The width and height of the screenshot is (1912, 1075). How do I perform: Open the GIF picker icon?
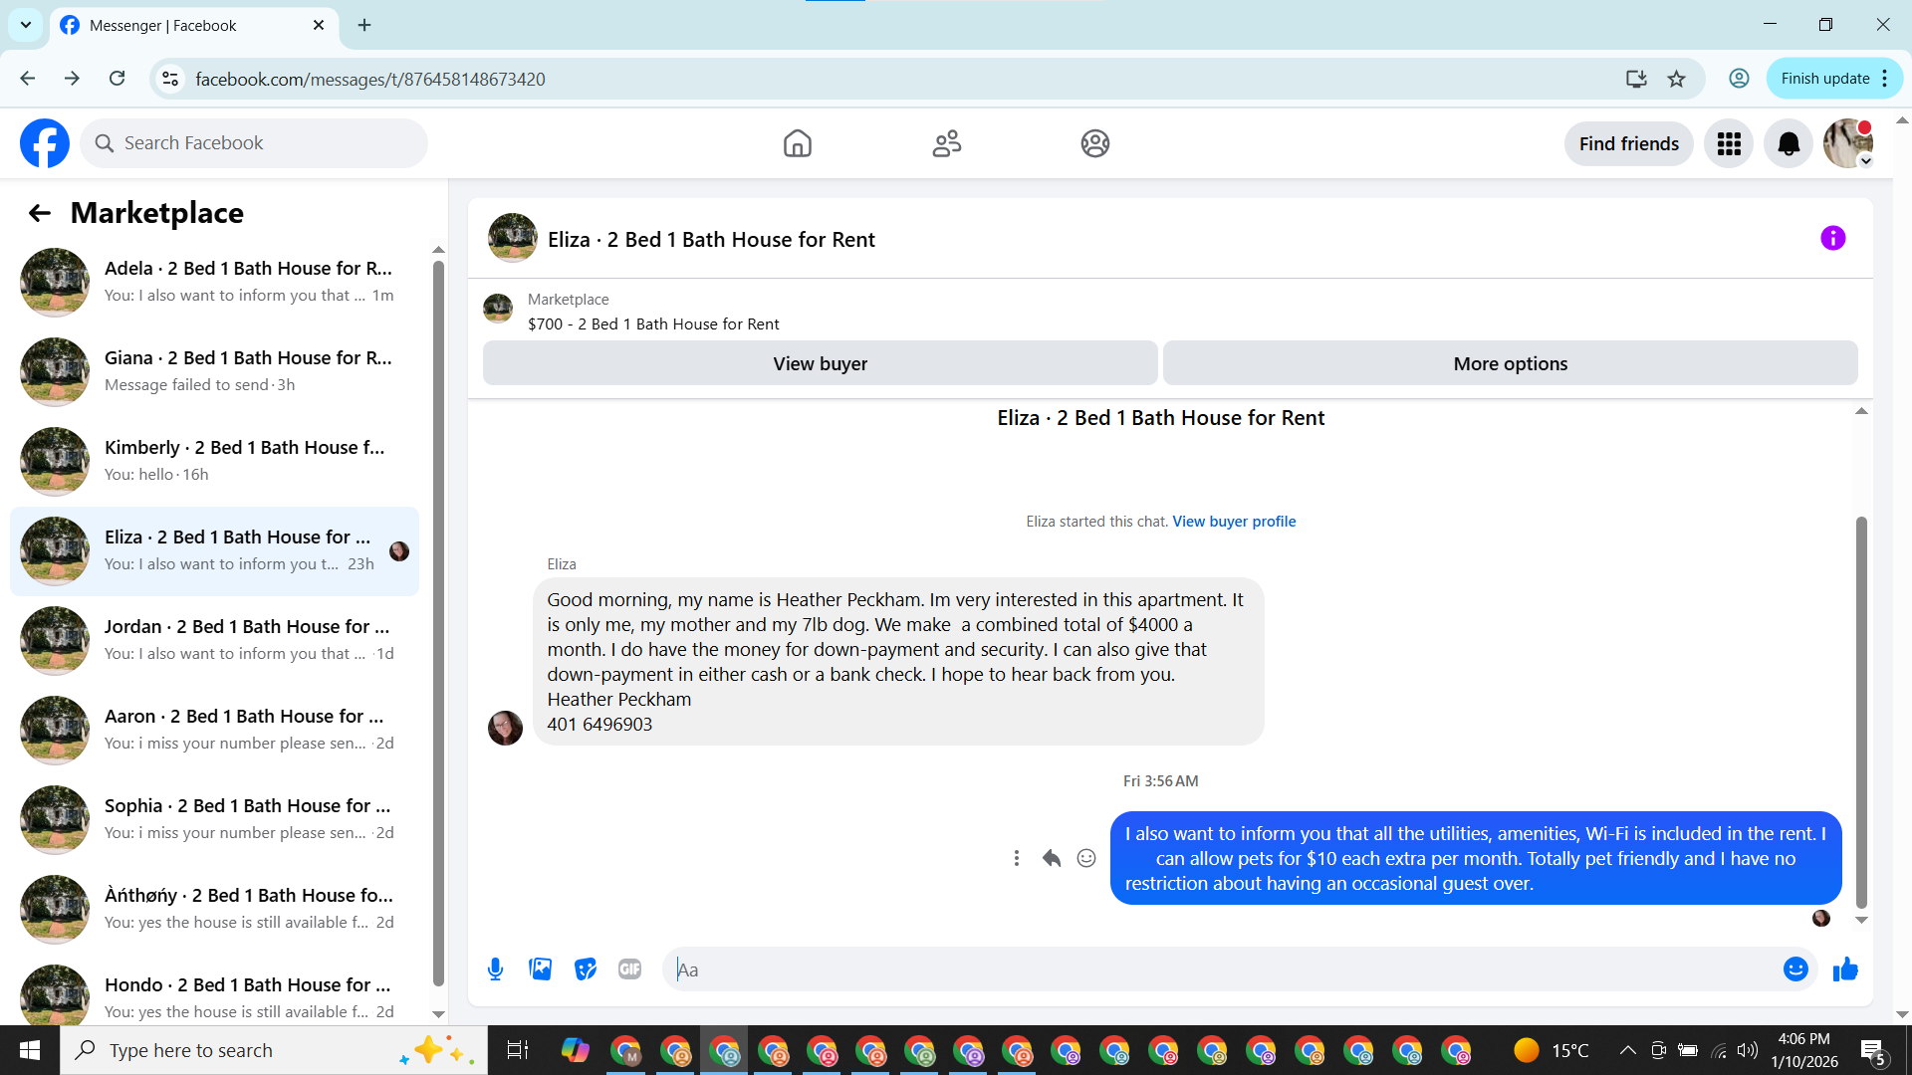629,968
